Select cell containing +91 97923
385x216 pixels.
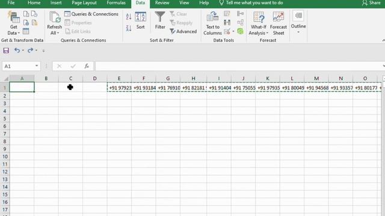pyautogui.click(x=119, y=88)
